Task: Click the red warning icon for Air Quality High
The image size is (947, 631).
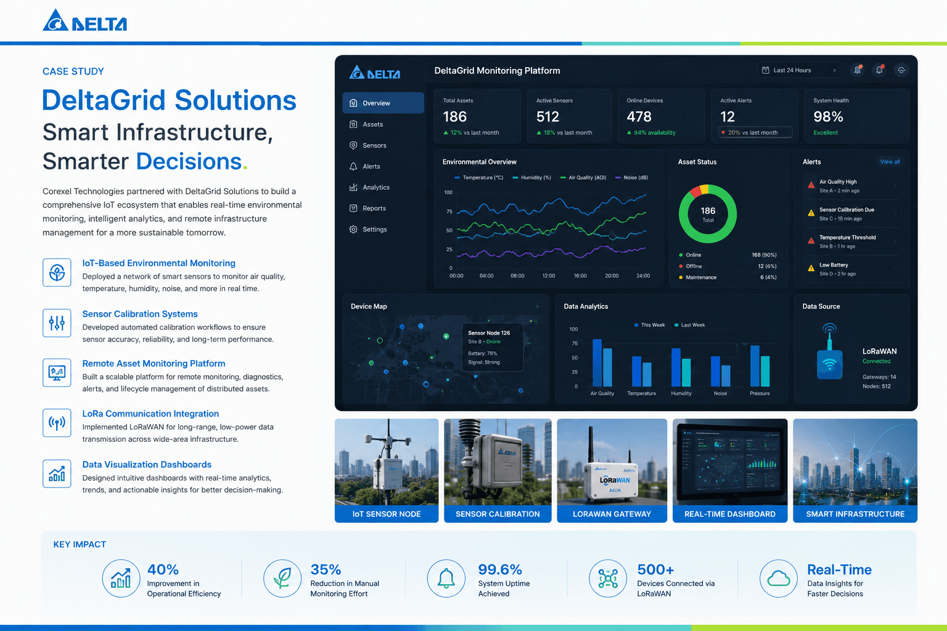Action: (x=811, y=185)
